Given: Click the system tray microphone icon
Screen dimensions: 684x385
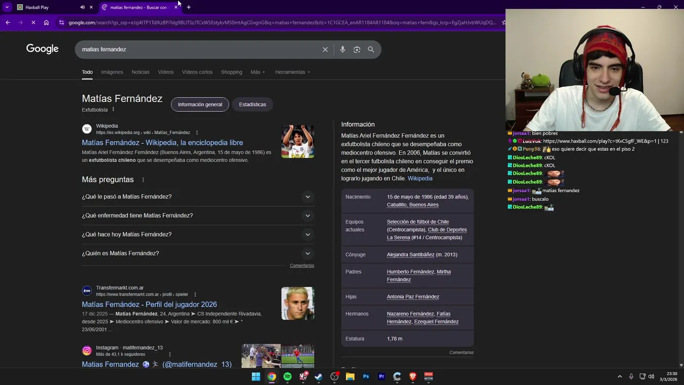Looking at the screenshot, I should (631, 376).
